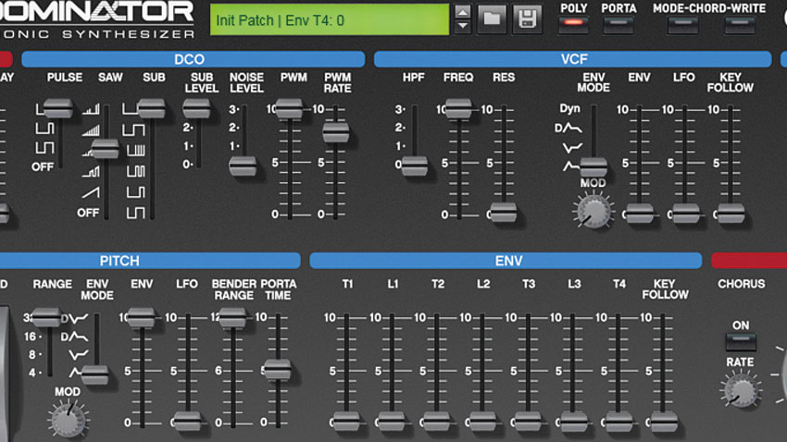Click VCF KEY FOLLOW slider handle
Viewport: 787px width, 442px height.
click(731, 214)
